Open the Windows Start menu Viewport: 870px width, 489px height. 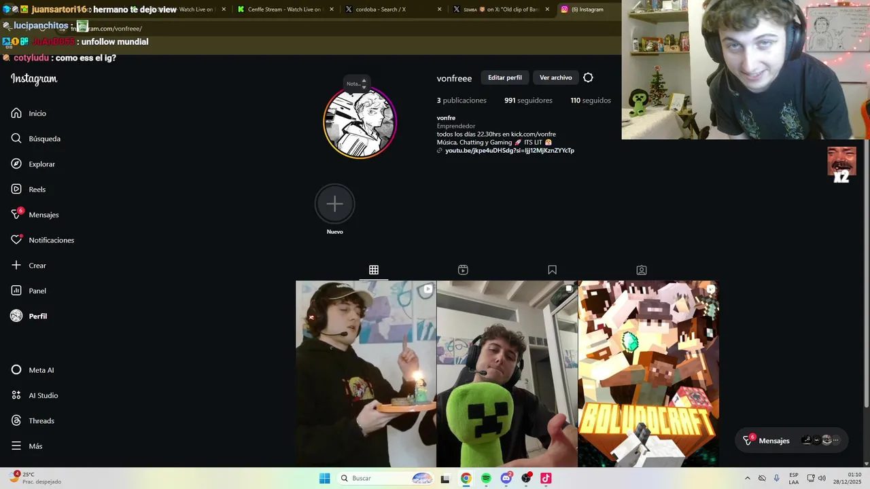point(325,478)
